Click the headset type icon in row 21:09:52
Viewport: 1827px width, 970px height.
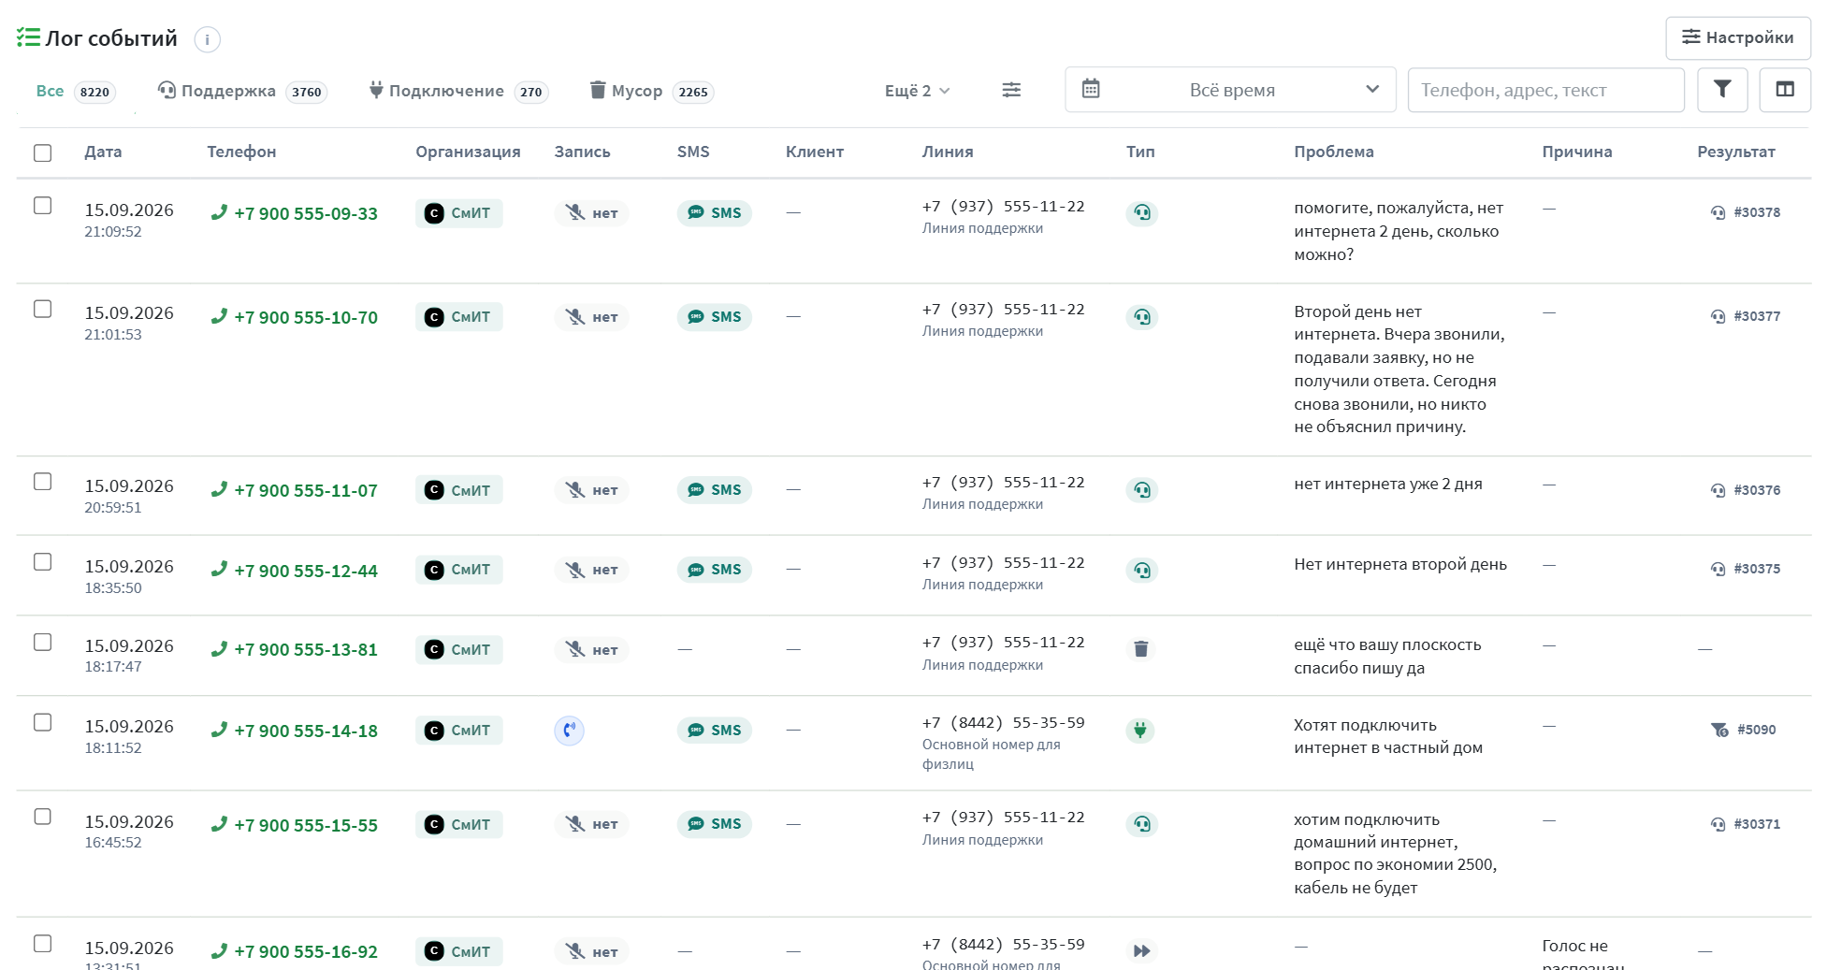pos(1142,213)
